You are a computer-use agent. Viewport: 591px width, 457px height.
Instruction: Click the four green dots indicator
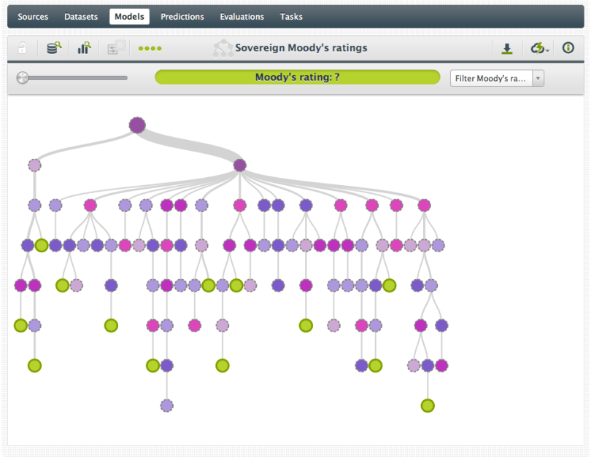point(150,49)
